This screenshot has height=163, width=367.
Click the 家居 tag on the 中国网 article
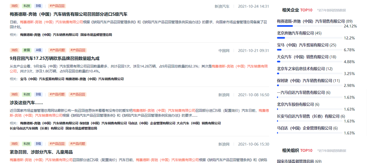27,50
